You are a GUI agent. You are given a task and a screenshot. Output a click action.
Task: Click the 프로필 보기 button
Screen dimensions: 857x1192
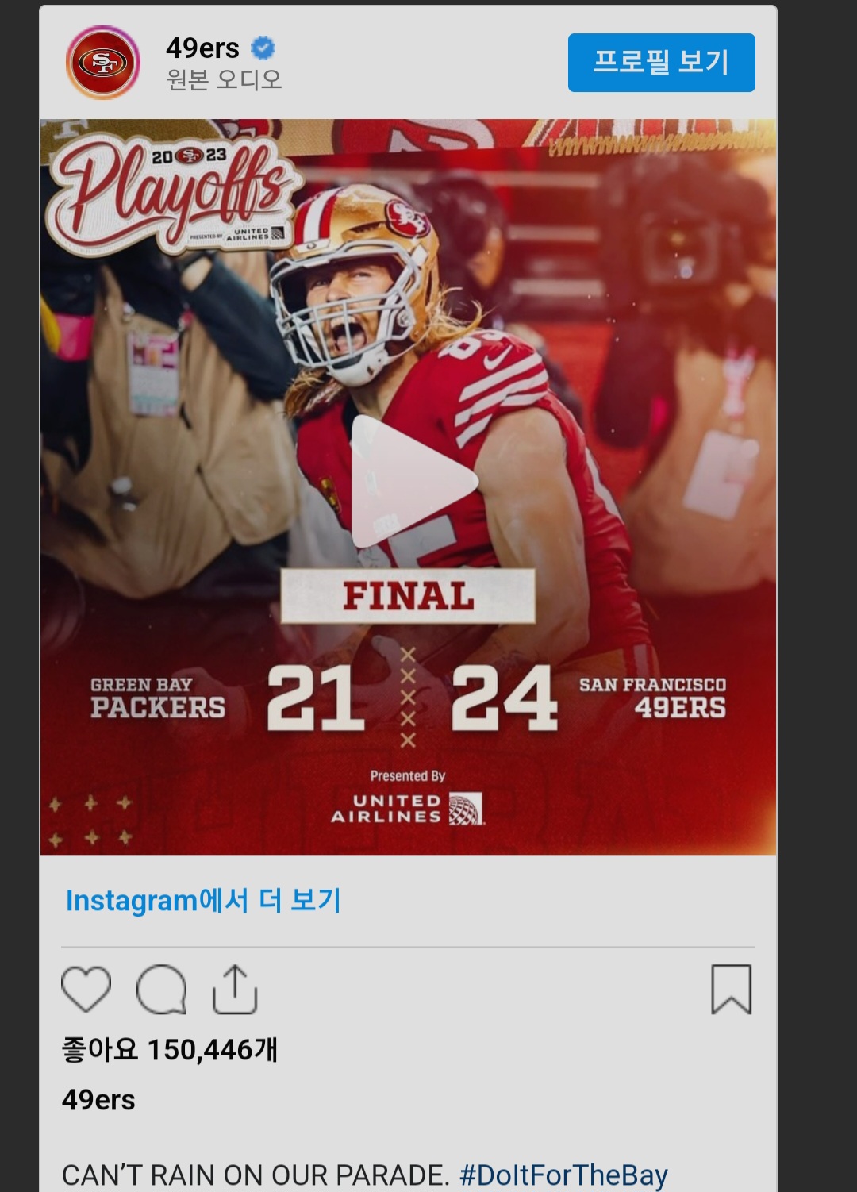click(x=662, y=63)
